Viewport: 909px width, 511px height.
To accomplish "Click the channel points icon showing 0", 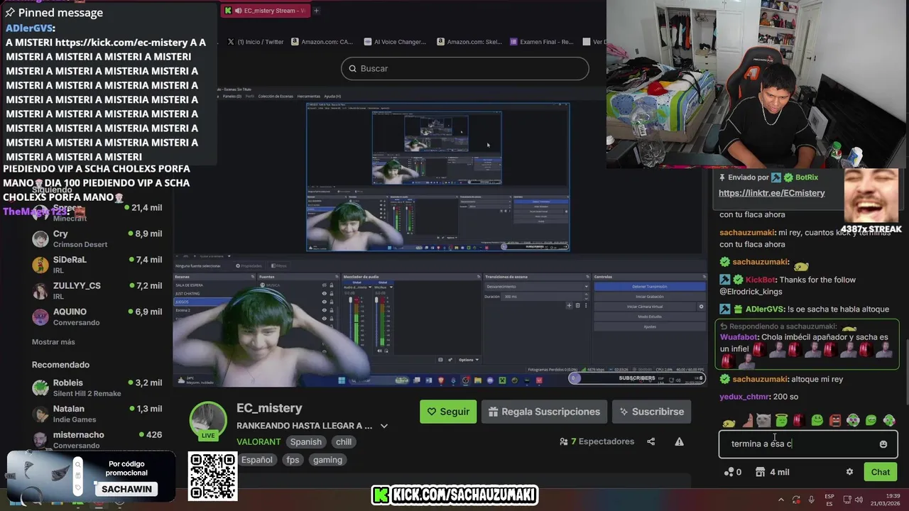I will coord(728,472).
